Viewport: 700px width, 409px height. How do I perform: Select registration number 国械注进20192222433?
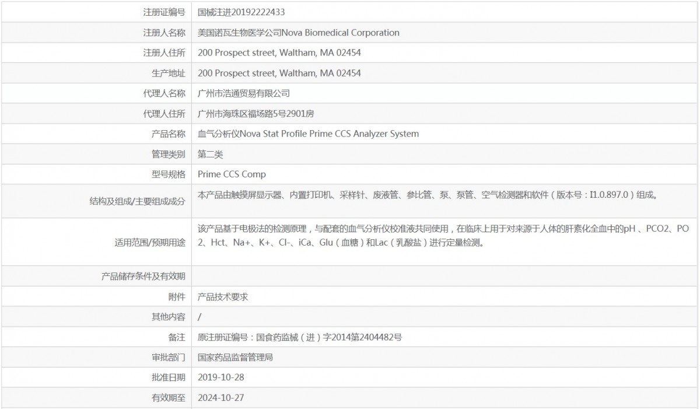(242, 12)
